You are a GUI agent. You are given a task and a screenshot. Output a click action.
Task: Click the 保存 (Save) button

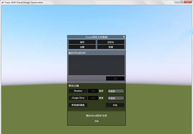coord(82,42)
